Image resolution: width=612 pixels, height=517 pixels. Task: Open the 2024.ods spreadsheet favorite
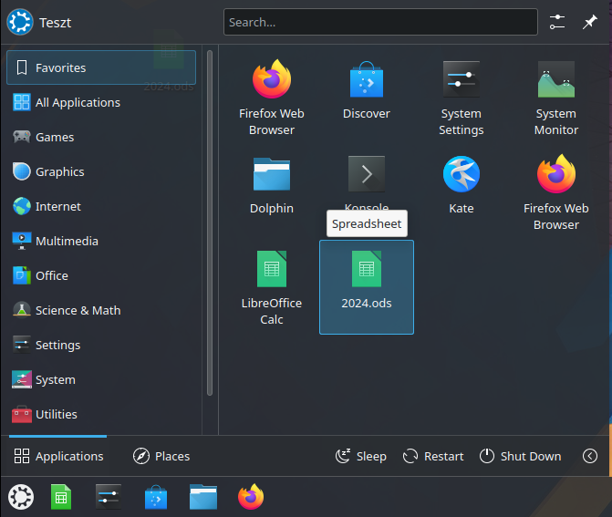(366, 287)
